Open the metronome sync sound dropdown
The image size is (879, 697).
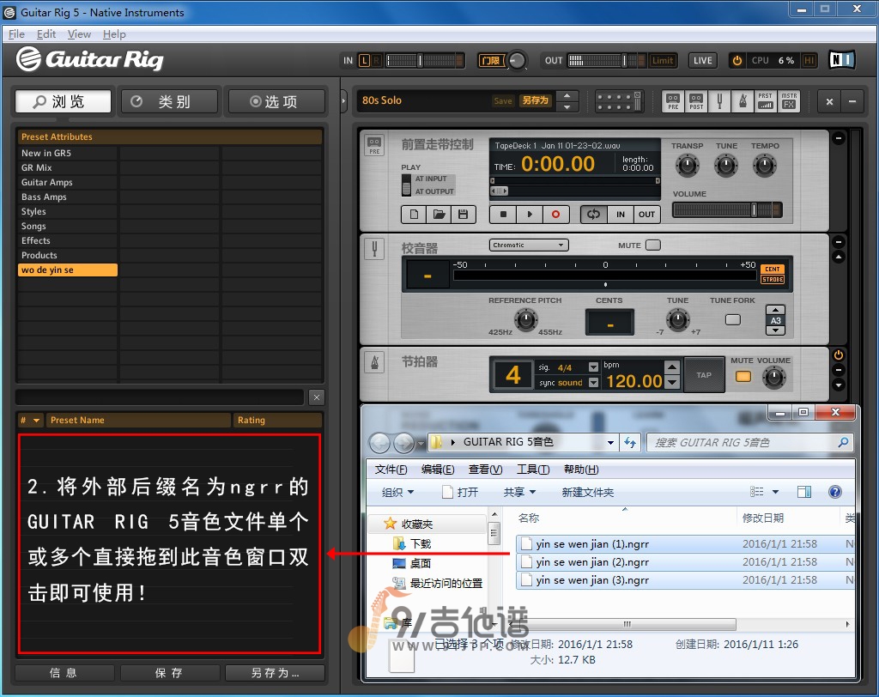click(593, 383)
